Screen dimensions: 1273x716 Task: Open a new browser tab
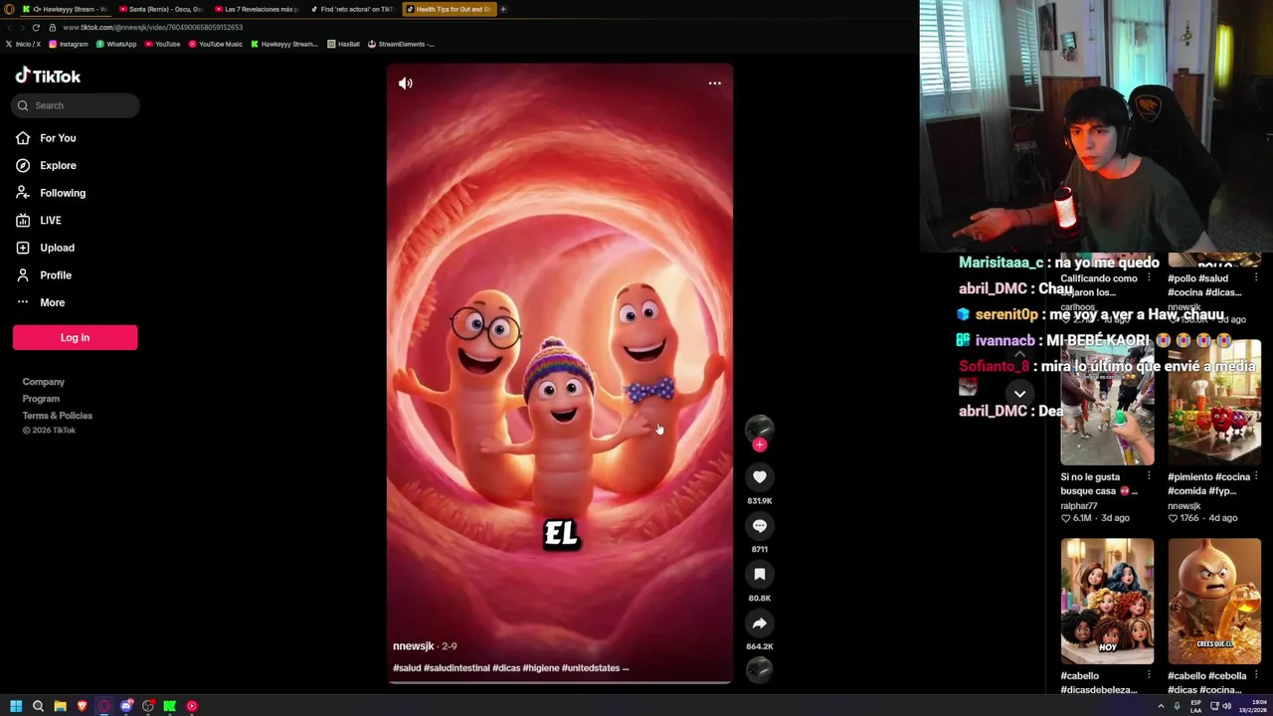pyautogui.click(x=503, y=9)
